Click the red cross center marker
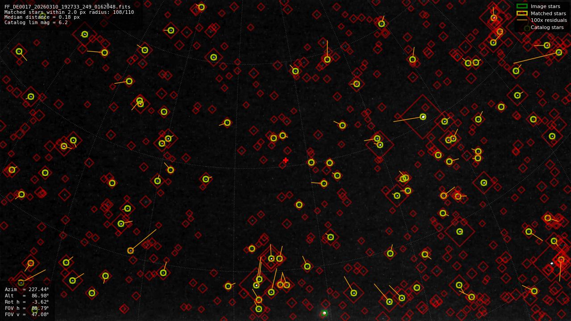 286,160
